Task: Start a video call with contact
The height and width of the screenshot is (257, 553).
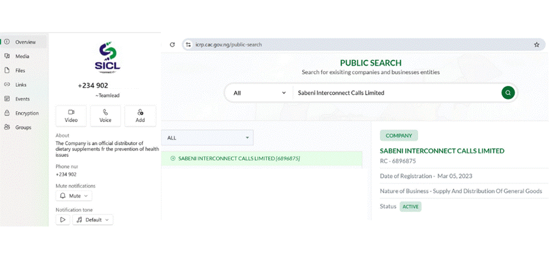Action: pos(71,115)
